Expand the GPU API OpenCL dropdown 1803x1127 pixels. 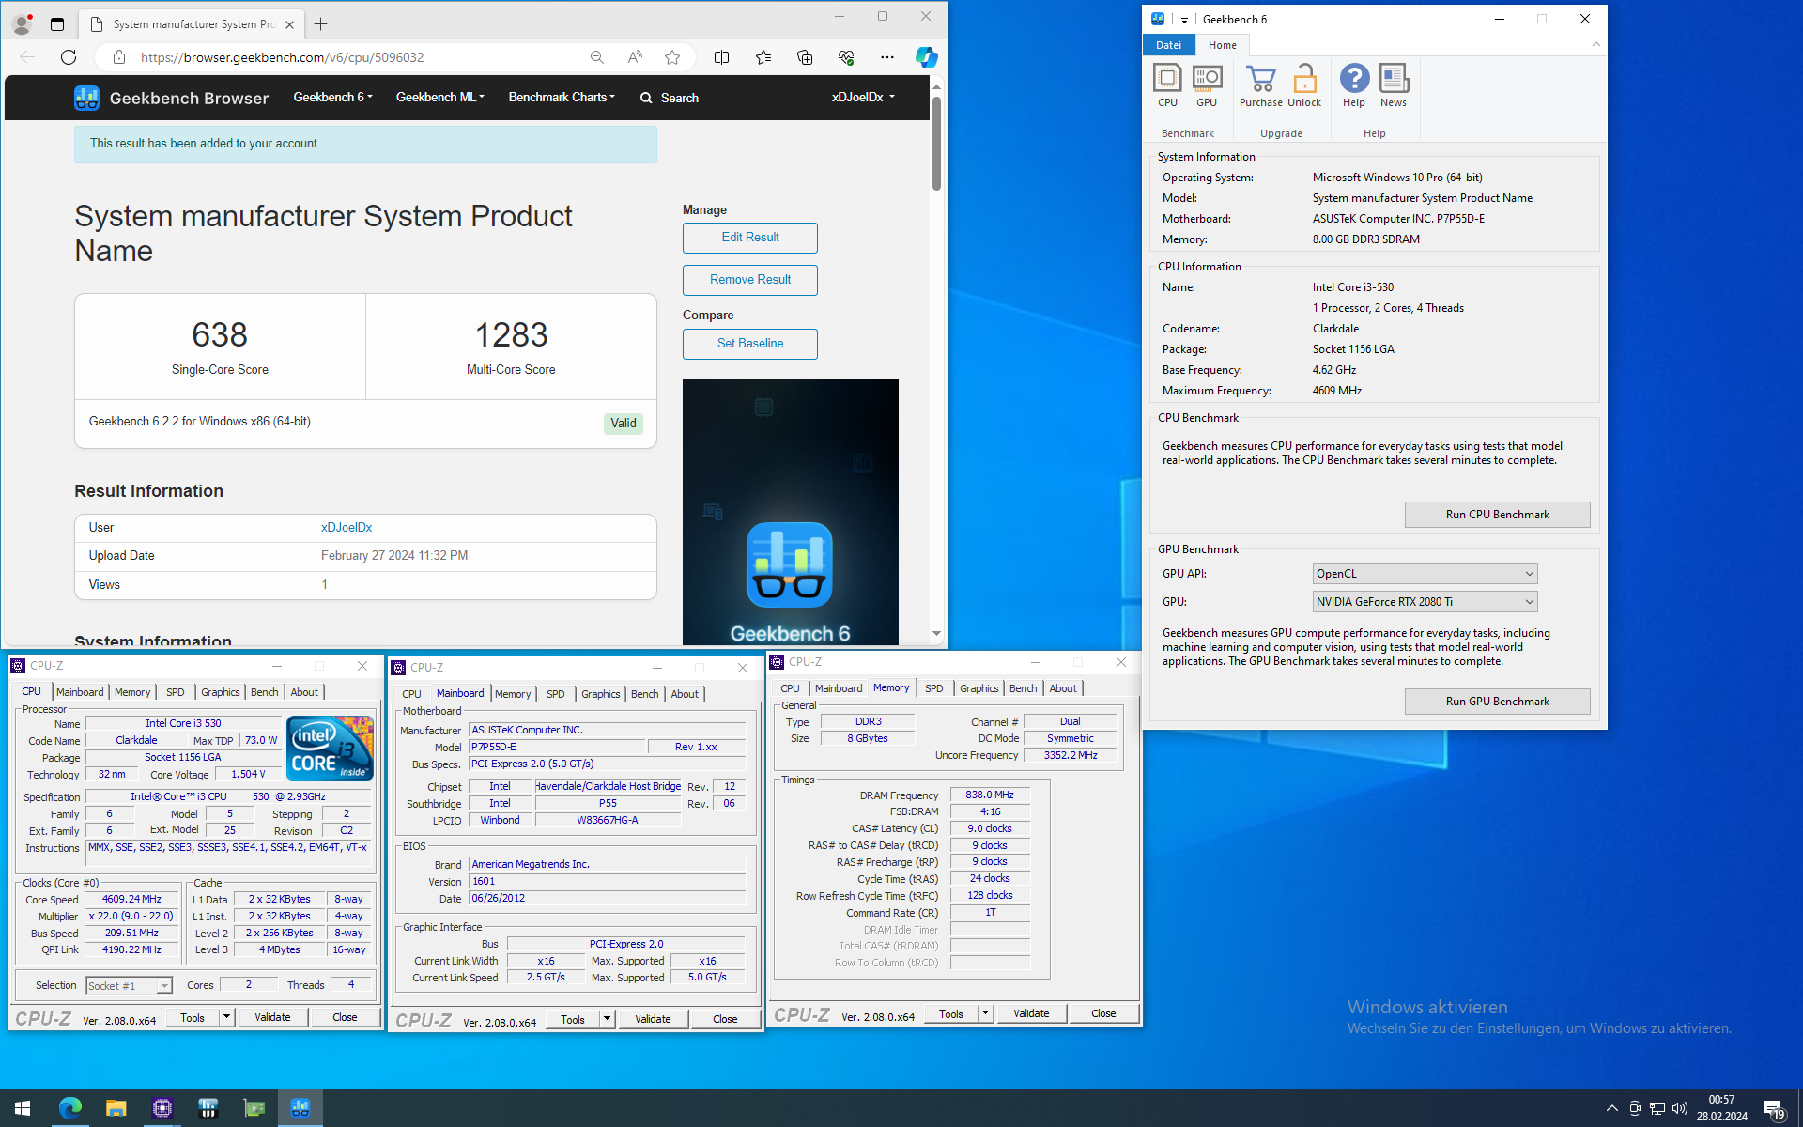click(1425, 574)
